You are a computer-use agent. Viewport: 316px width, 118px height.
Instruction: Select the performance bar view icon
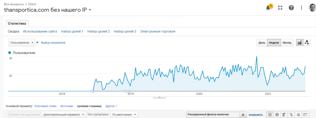click(x=284, y=115)
